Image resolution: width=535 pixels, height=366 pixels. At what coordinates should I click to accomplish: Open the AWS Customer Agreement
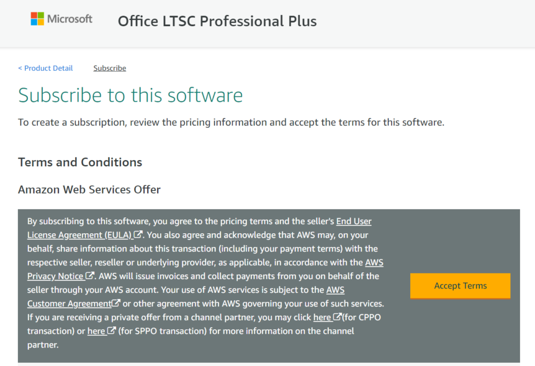(x=70, y=303)
